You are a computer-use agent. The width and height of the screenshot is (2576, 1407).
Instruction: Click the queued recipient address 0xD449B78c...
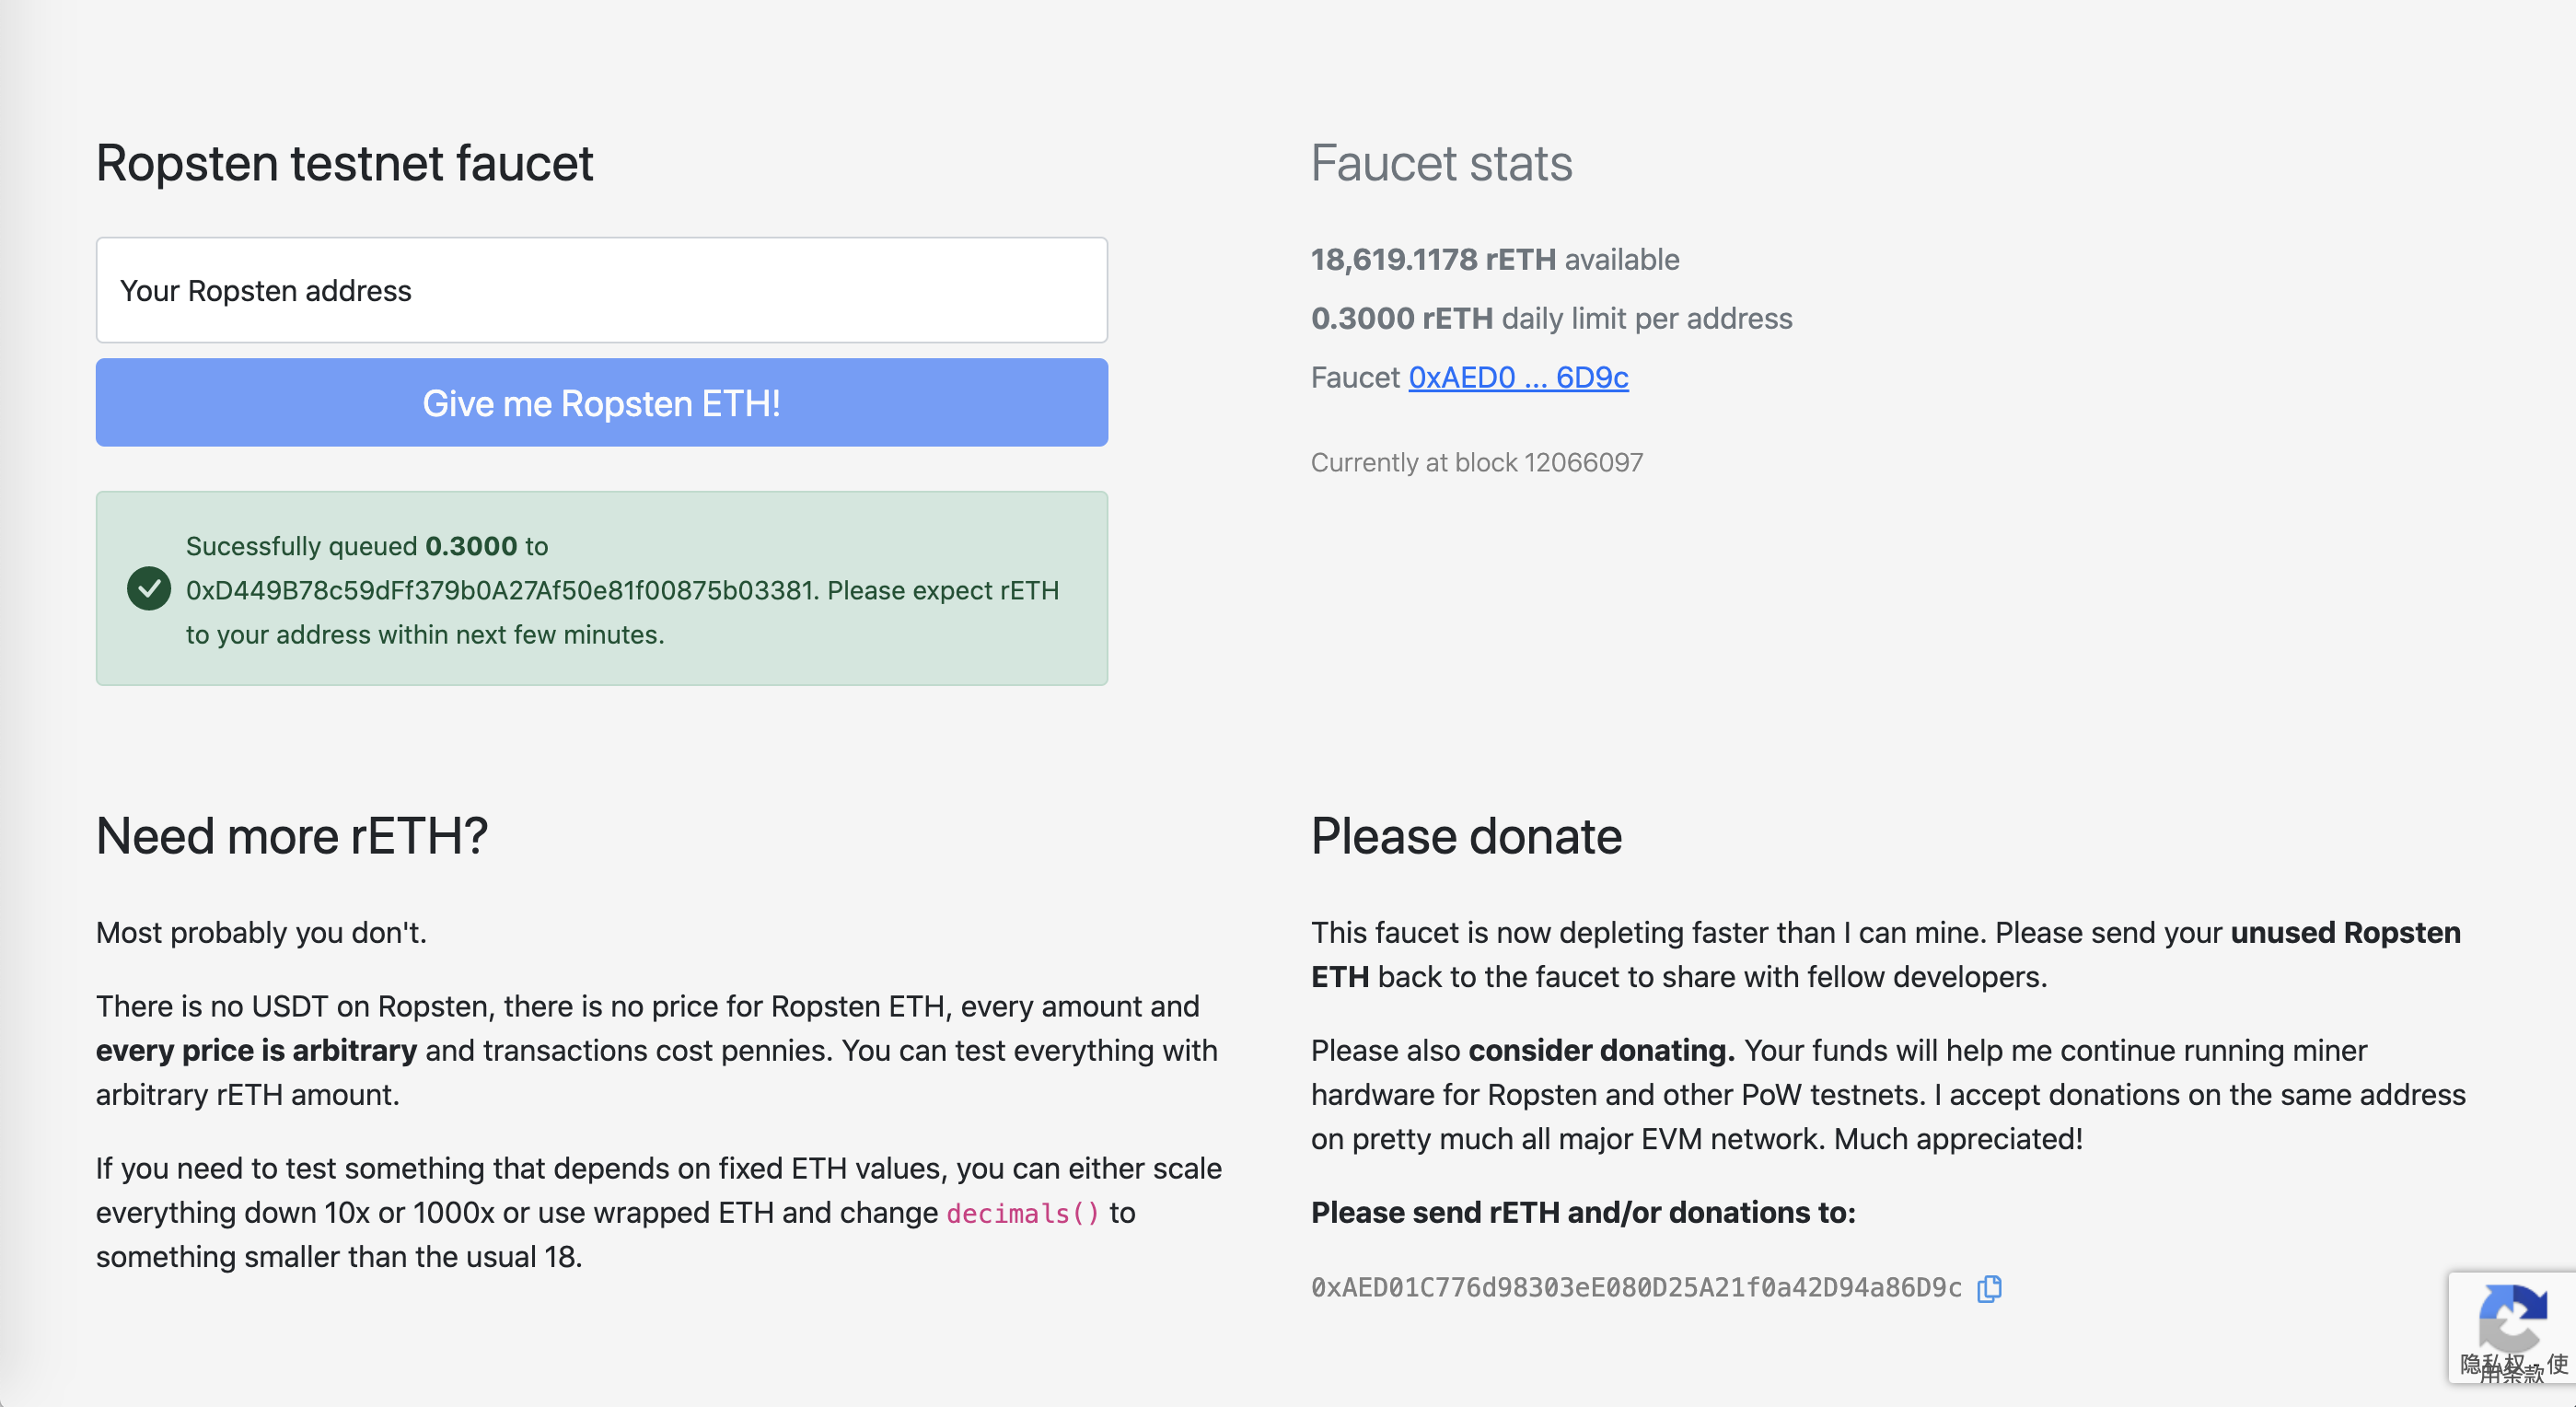pyautogui.click(x=501, y=590)
